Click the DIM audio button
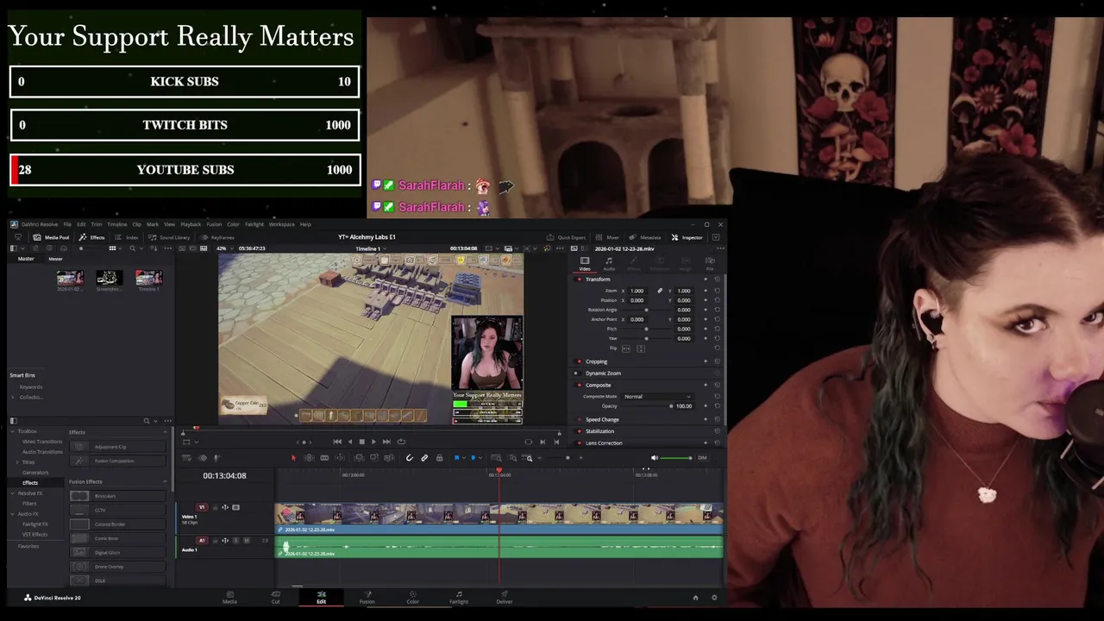 tap(702, 458)
